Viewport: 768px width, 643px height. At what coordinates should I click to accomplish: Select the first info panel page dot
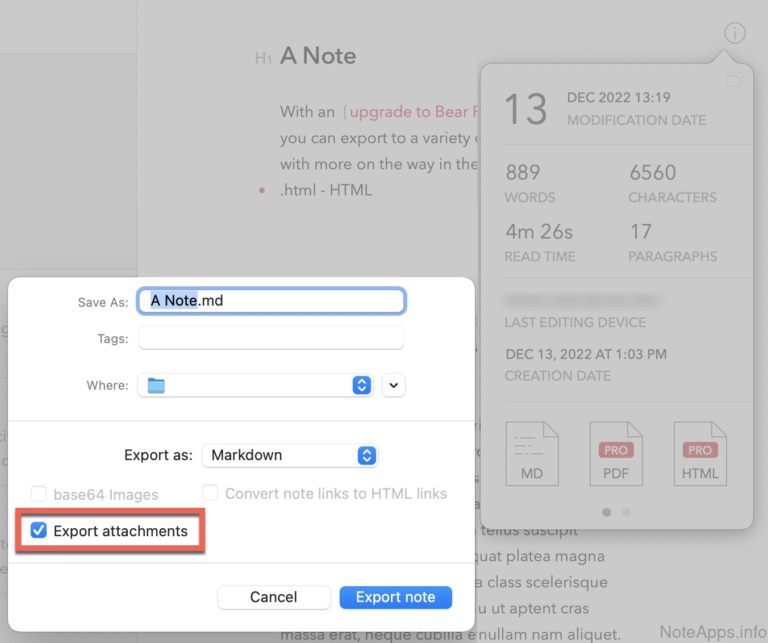coord(607,512)
